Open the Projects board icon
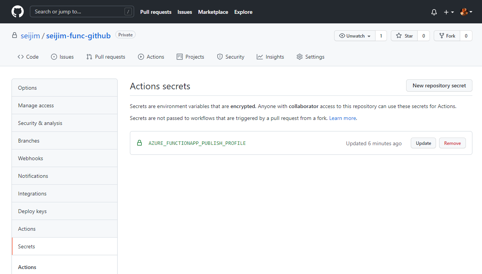482x274 pixels. click(179, 56)
